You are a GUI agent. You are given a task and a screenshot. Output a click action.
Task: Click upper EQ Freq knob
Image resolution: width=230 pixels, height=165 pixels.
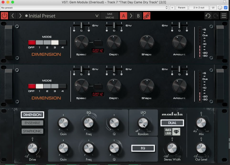point(88,123)
